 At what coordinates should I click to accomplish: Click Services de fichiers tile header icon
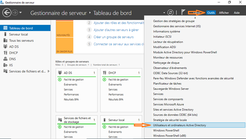tap(60, 120)
